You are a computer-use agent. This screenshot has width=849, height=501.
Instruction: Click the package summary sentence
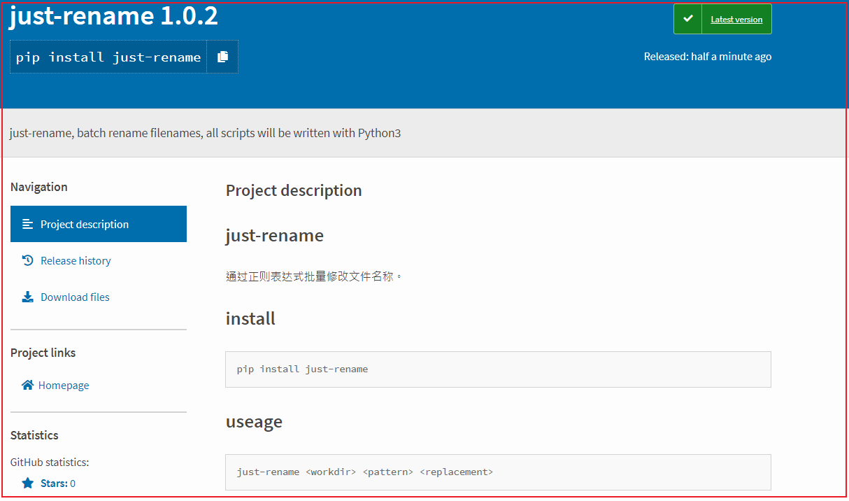[205, 133]
